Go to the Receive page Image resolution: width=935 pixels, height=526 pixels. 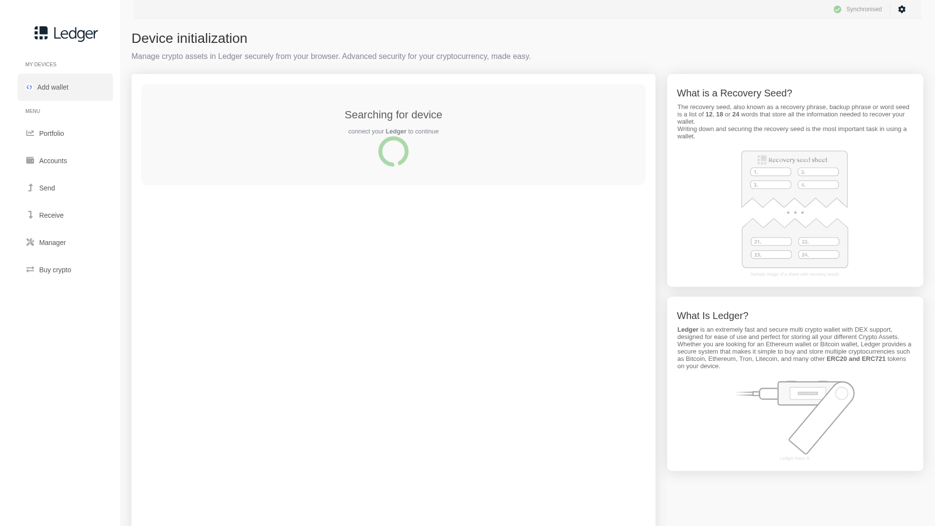(65, 215)
